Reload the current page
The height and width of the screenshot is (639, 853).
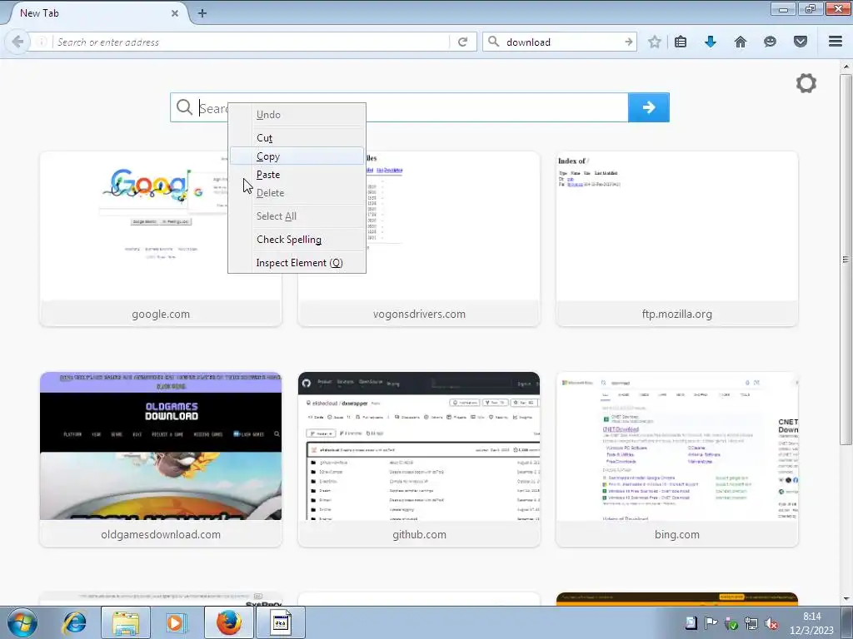462,42
